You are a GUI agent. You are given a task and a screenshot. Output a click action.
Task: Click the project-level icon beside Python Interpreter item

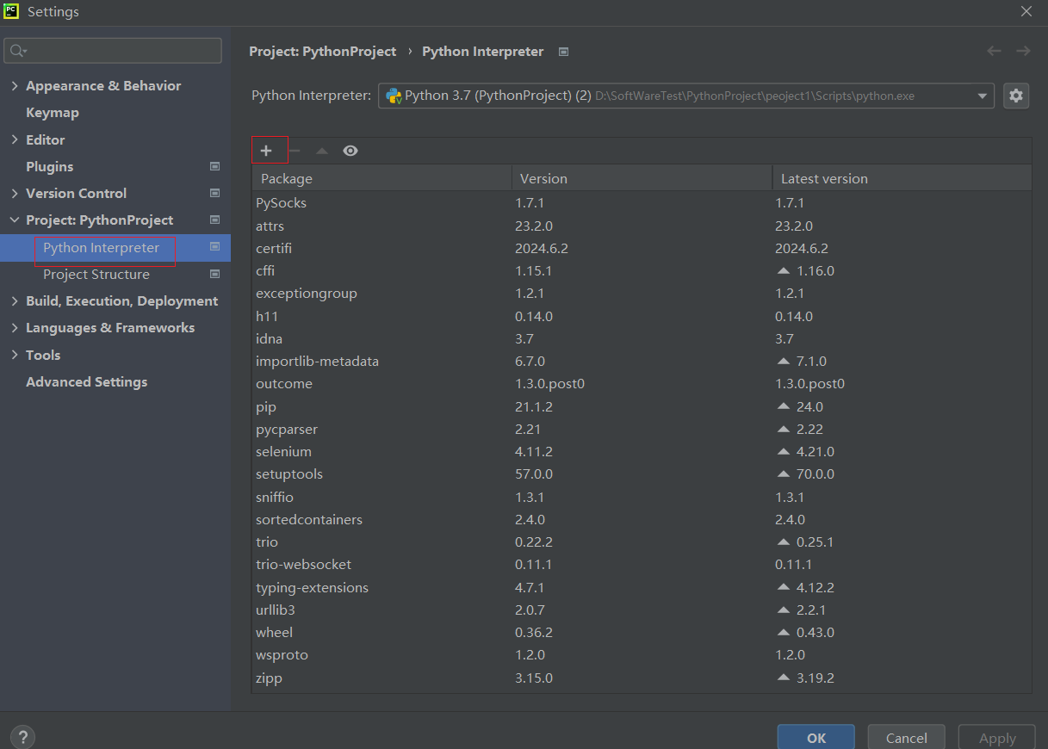tap(214, 247)
